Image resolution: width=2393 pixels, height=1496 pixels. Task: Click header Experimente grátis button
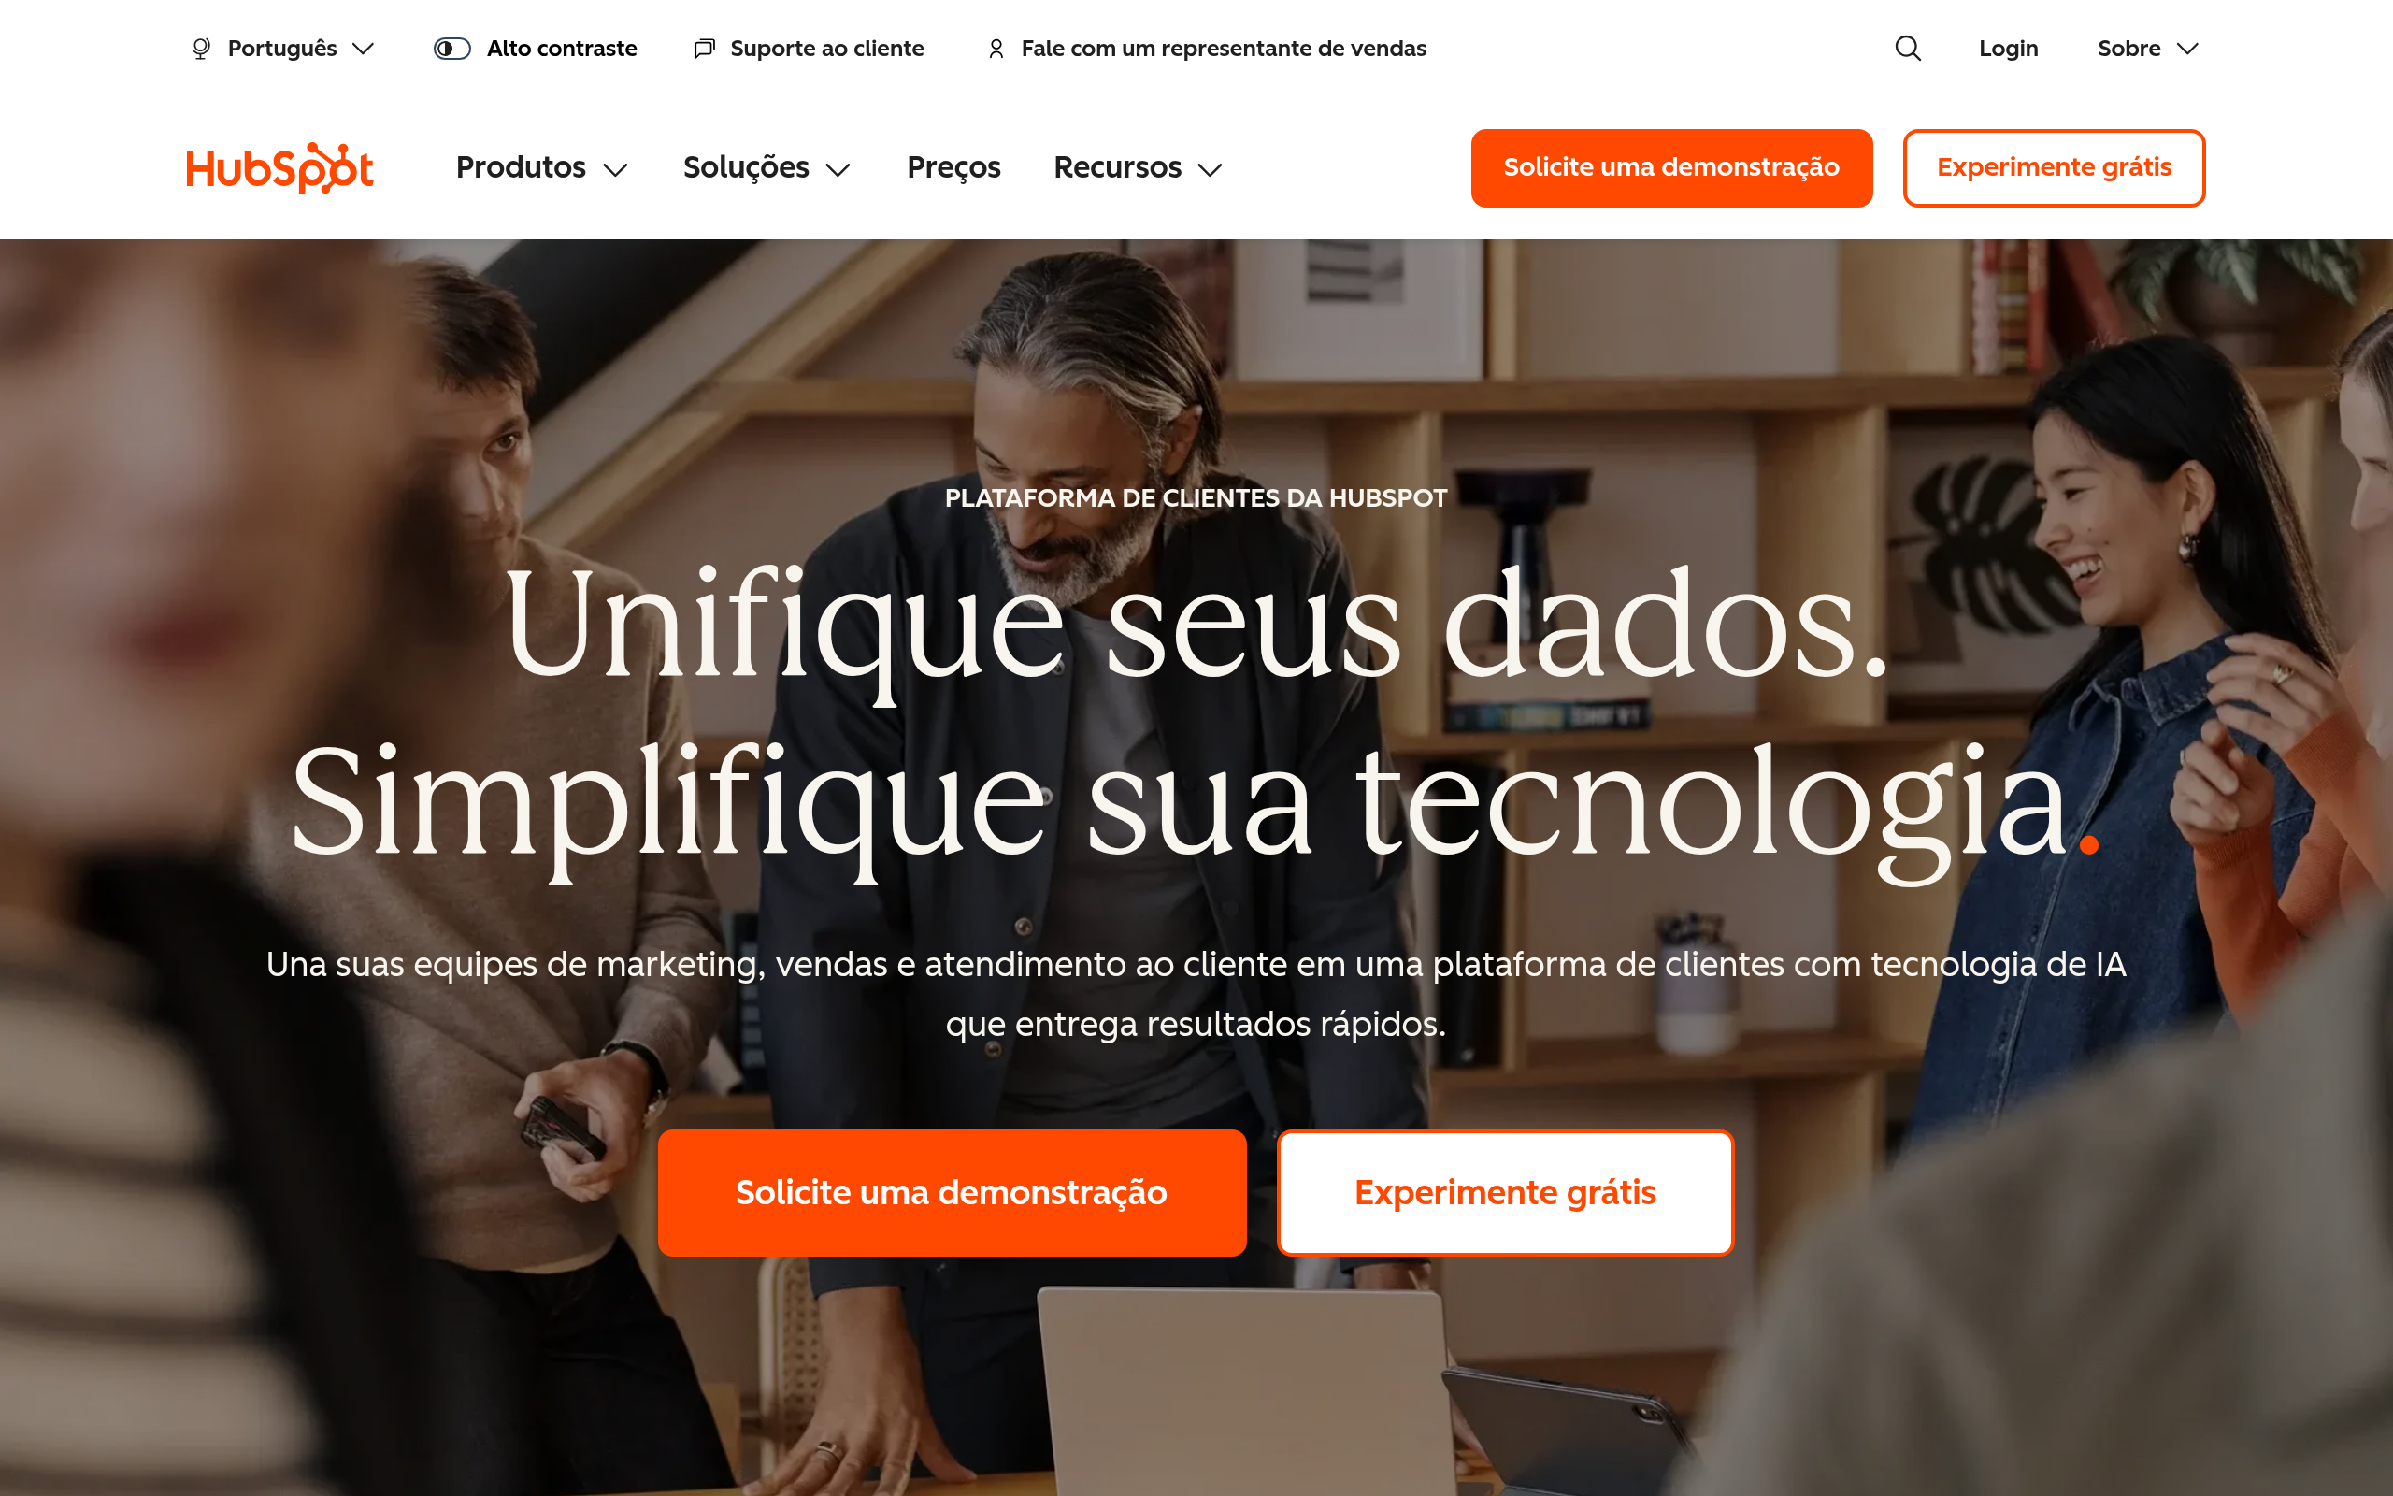(x=2054, y=167)
